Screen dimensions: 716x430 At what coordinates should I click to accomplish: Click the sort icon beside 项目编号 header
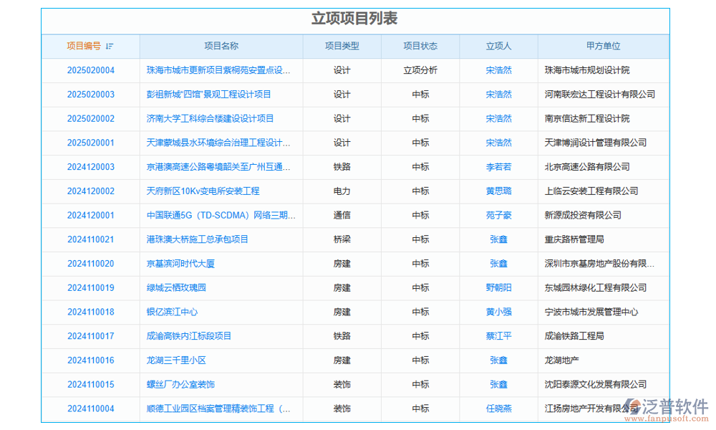click(x=109, y=46)
